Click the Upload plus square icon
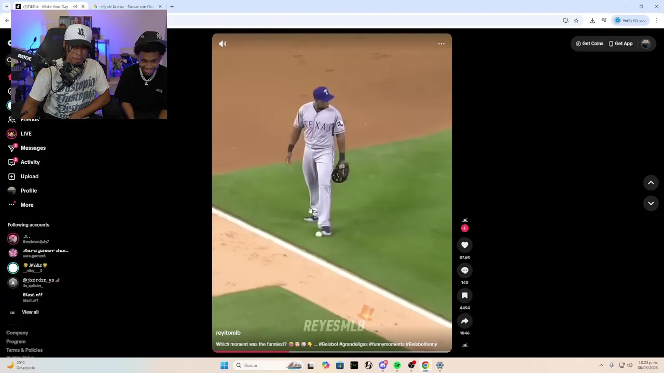This screenshot has height=373, width=664. click(12, 177)
